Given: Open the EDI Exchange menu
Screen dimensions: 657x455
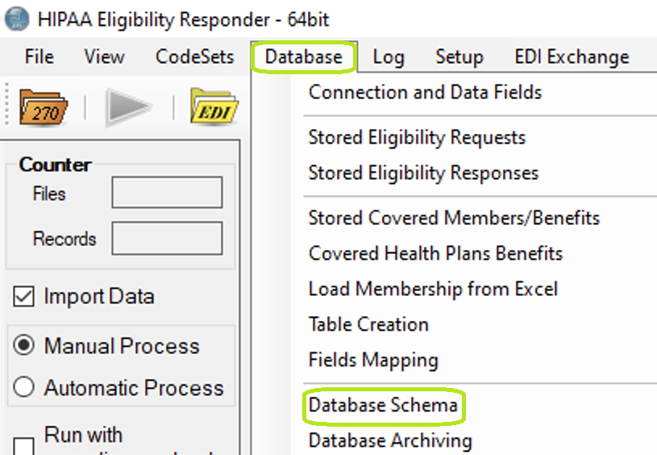Looking at the screenshot, I should [x=572, y=56].
